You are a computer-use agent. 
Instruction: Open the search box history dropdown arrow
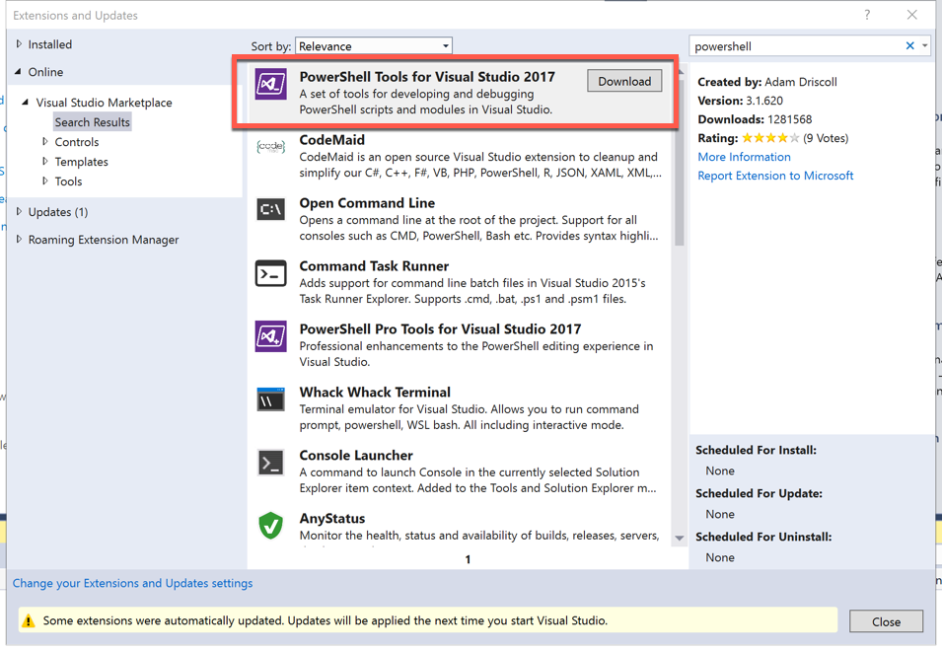click(x=924, y=45)
